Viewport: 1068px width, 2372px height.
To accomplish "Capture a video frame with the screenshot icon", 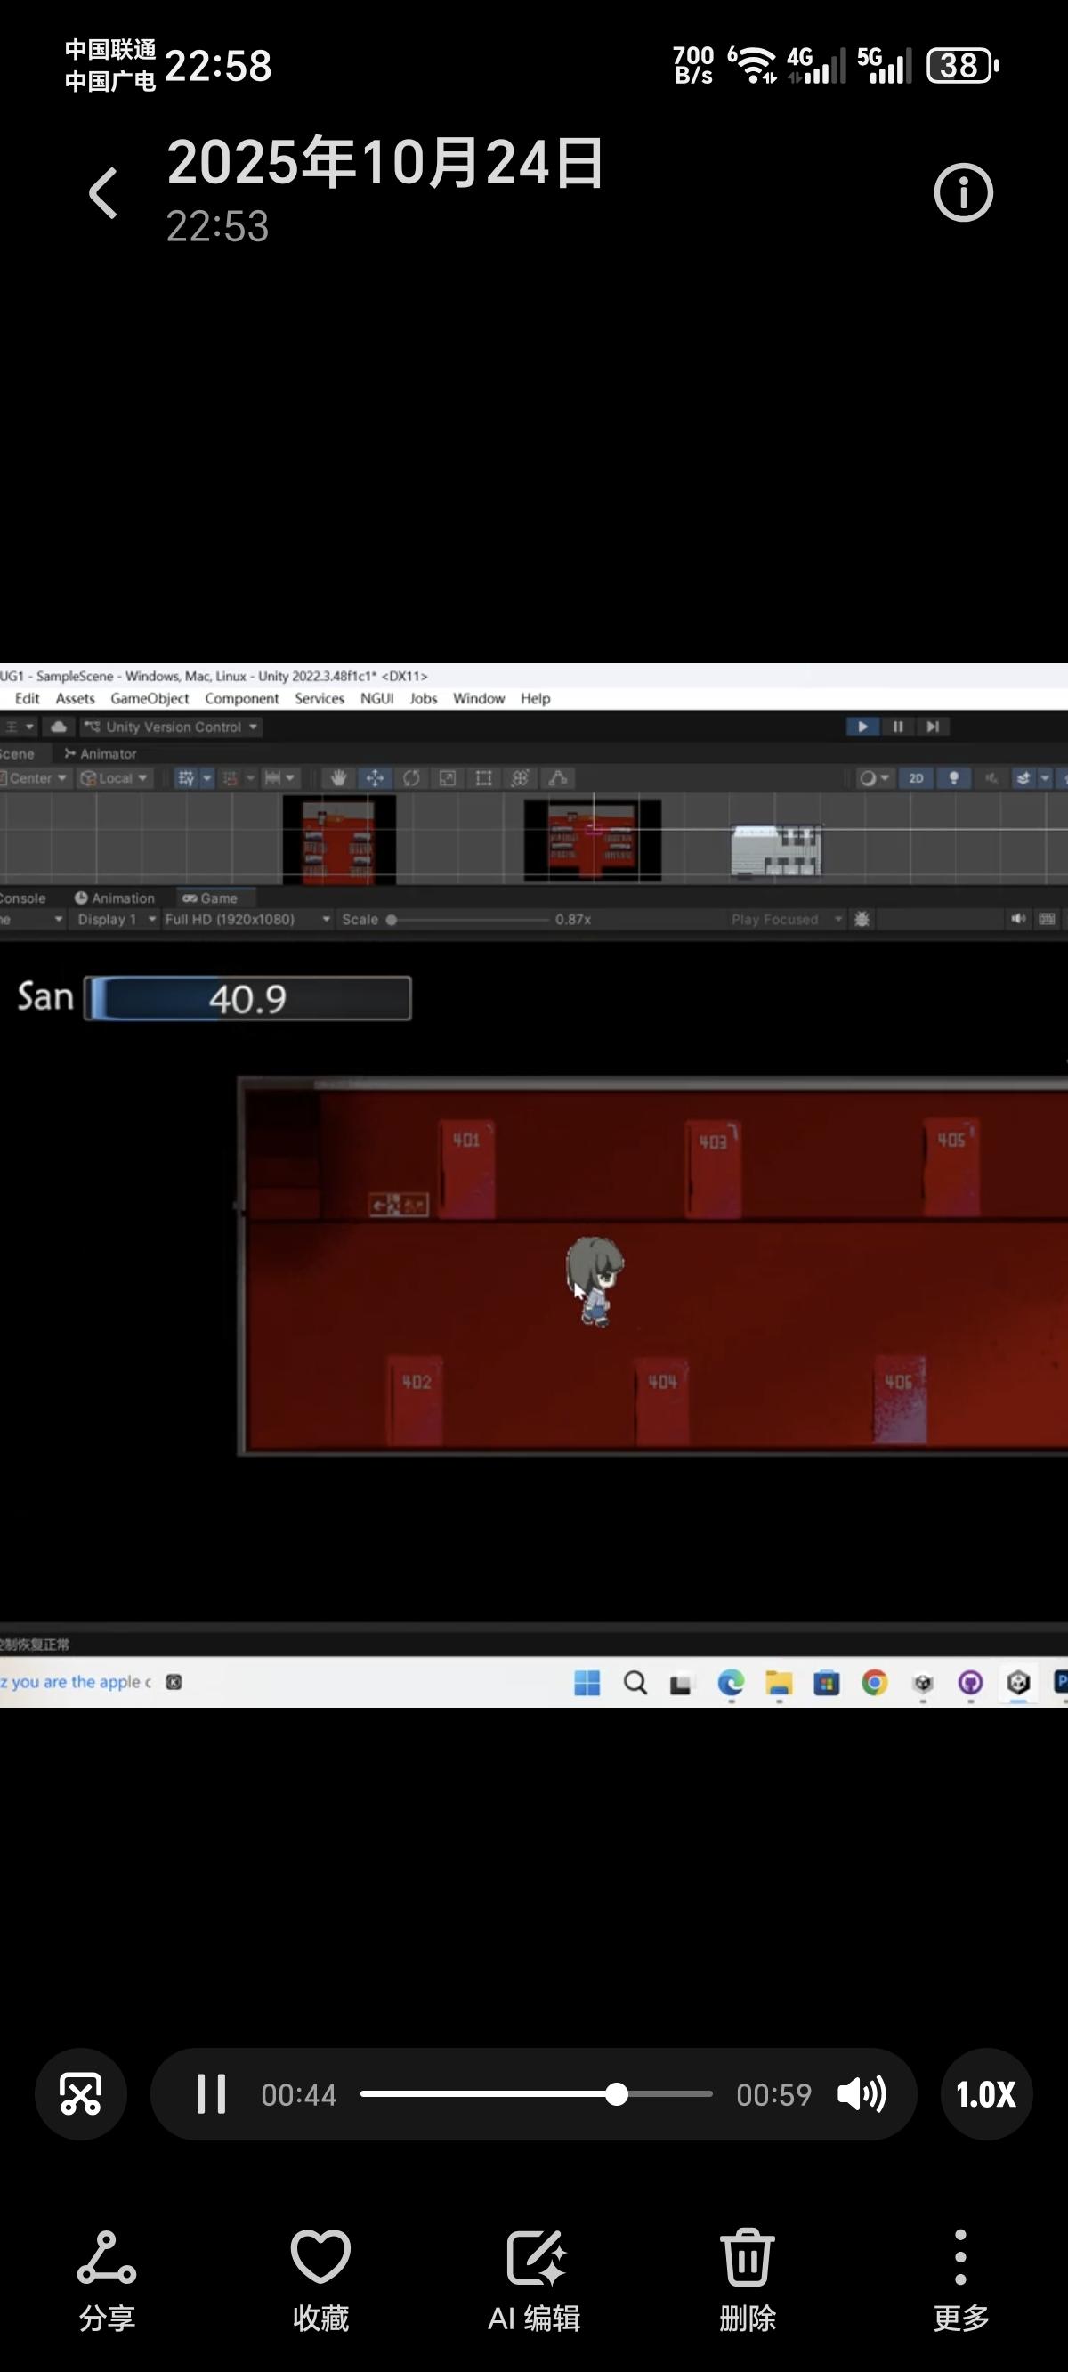I will point(81,2094).
